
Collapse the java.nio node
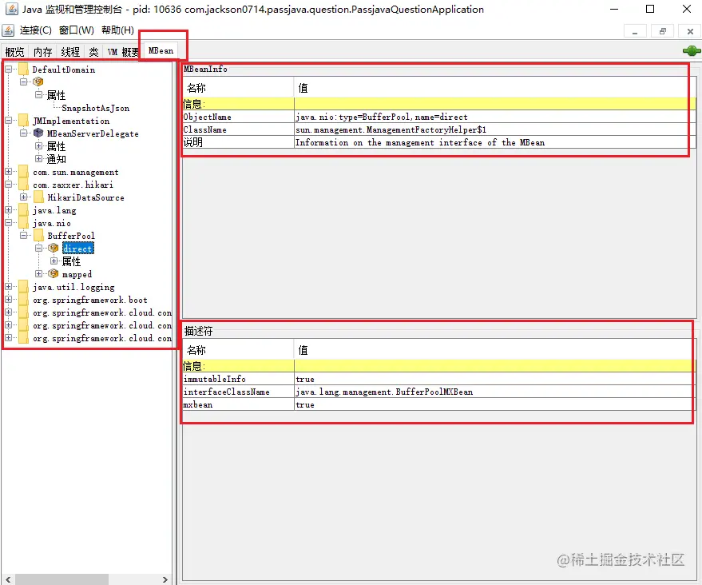click(x=9, y=223)
